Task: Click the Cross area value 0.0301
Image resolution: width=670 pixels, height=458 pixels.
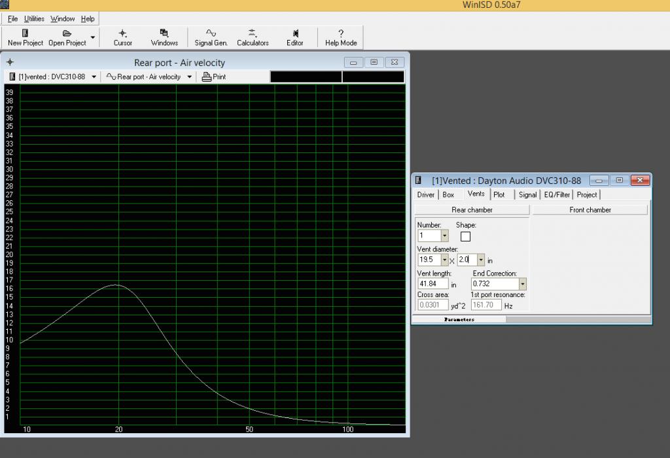Action: (433, 305)
